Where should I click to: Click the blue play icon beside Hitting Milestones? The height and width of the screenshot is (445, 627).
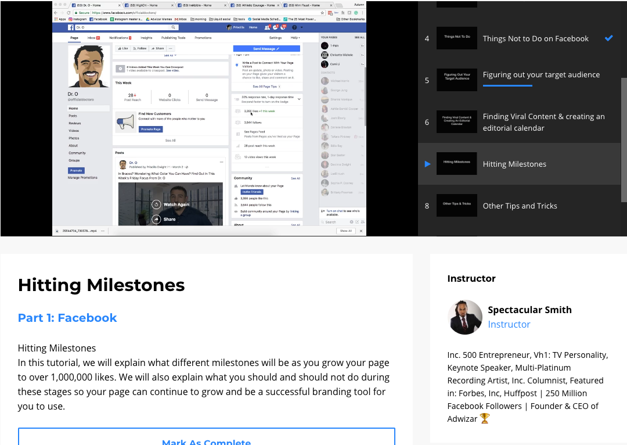pos(427,164)
